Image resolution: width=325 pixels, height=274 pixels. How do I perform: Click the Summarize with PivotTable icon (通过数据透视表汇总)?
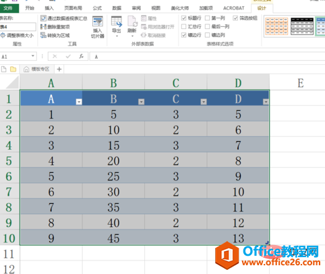[43, 18]
